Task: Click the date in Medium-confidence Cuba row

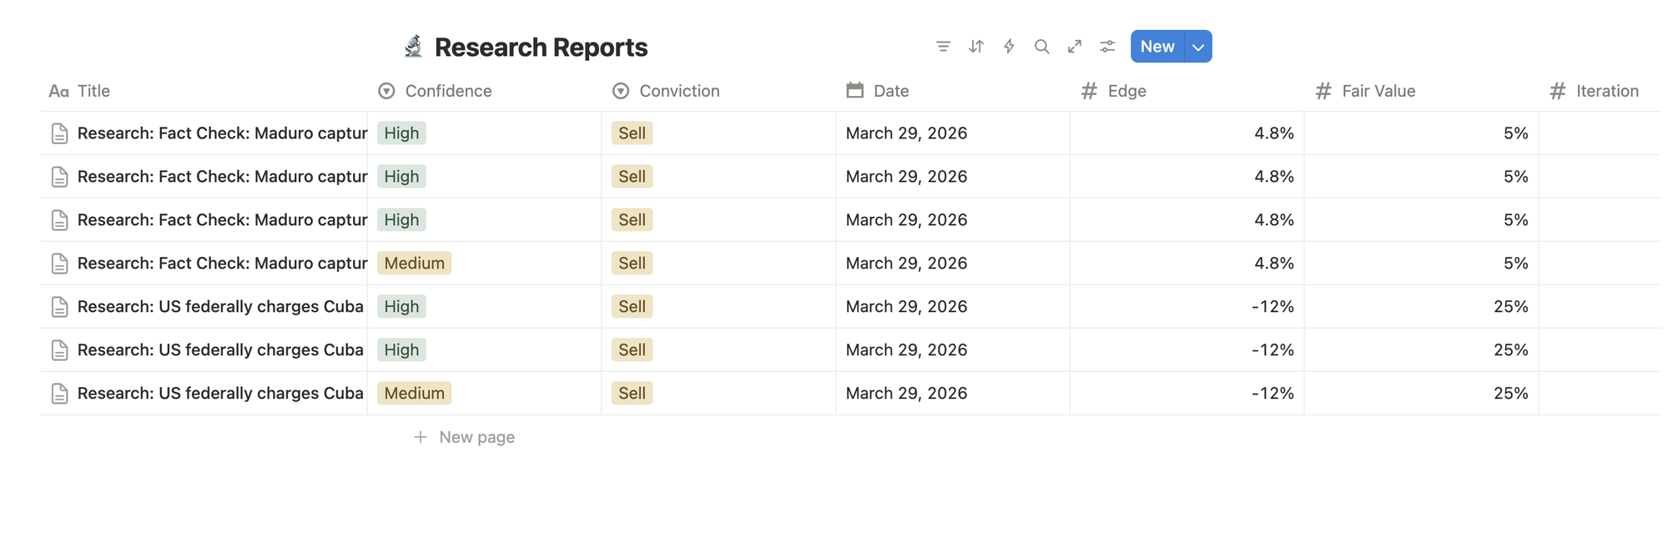Action: tap(906, 394)
